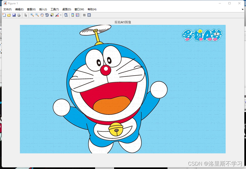
Task: Select the Pan hand tool
Action: 42,15
